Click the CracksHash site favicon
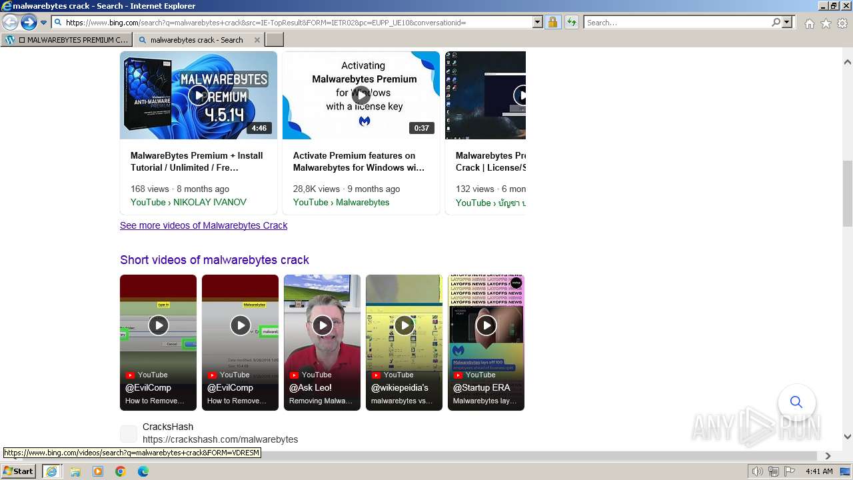 tap(129, 433)
